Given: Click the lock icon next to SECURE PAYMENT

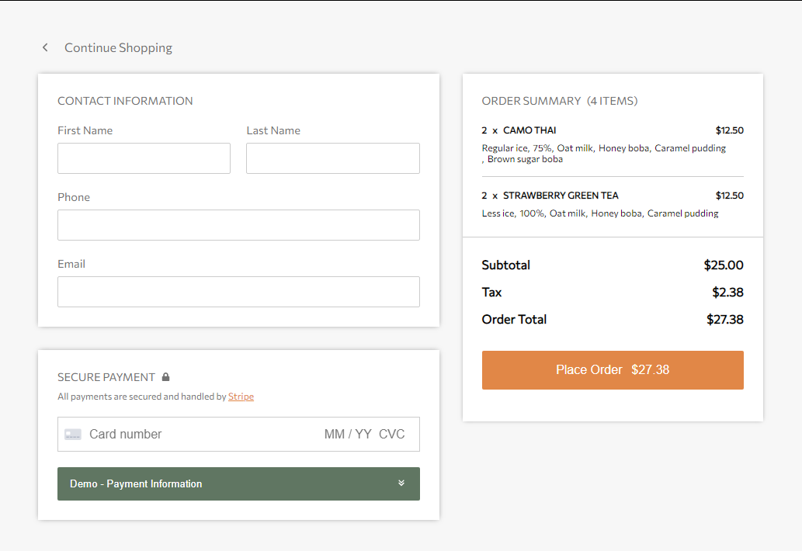Looking at the screenshot, I should [x=166, y=376].
